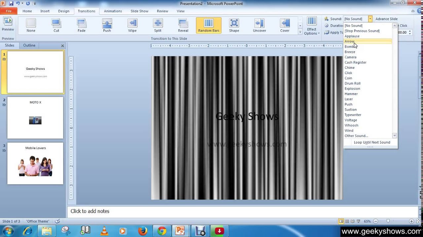
Task: Choose Breeze sound from list
Action: click(x=368, y=52)
